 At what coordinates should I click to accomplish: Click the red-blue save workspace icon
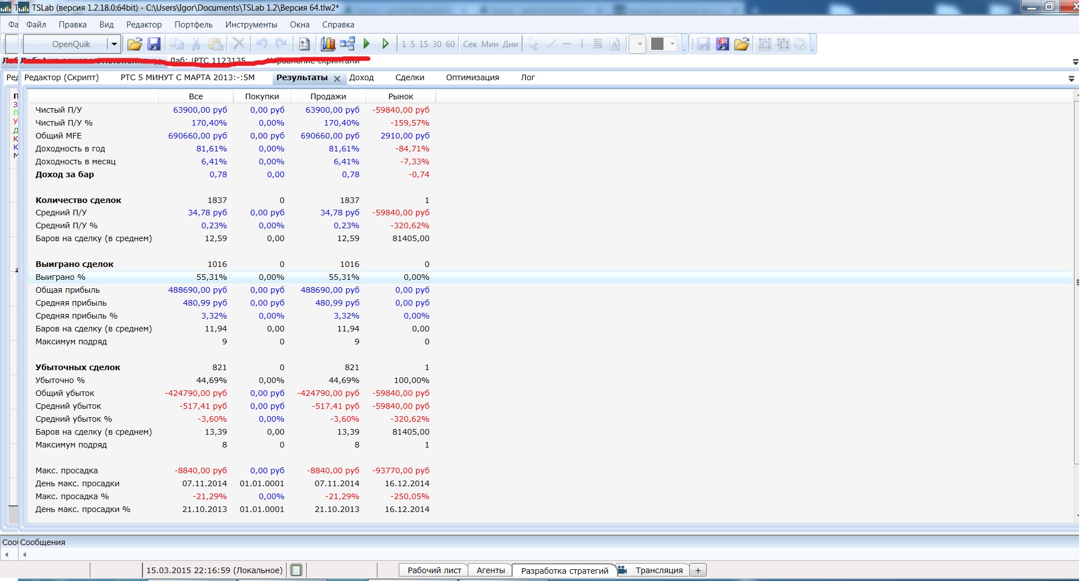pos(722,44)
